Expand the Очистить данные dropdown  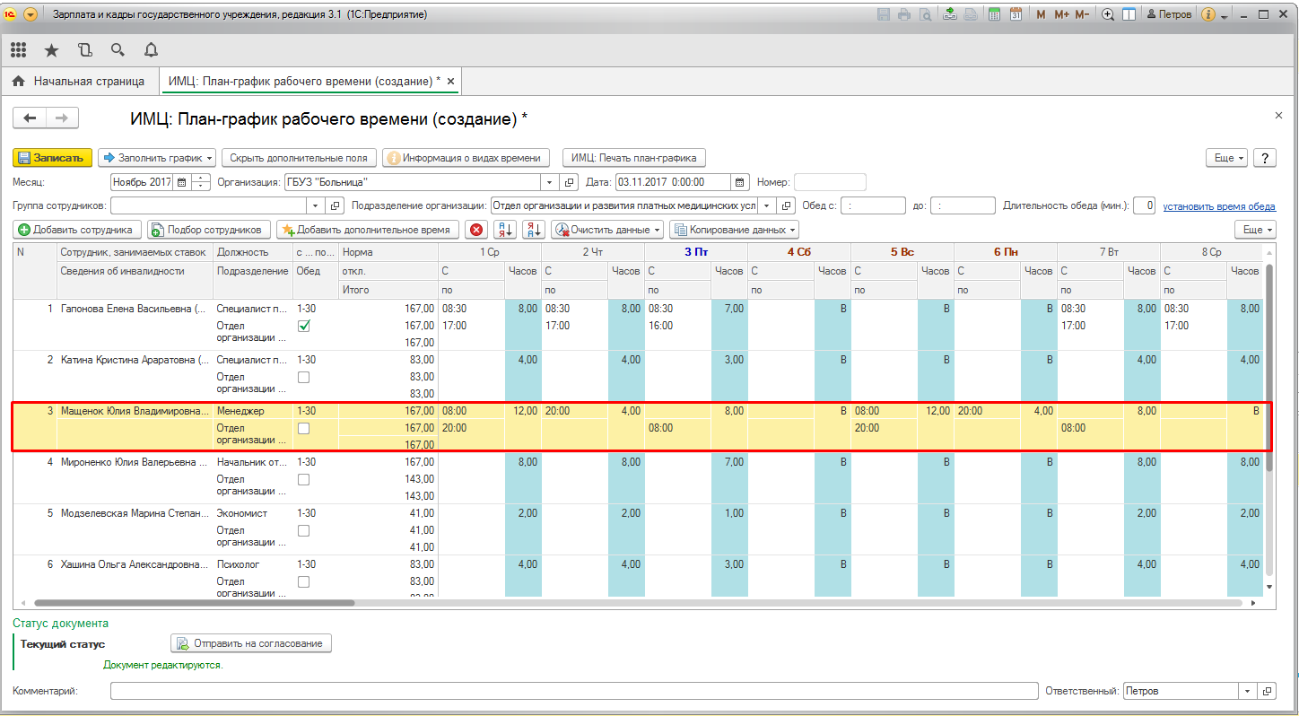(x=607, y=230)
